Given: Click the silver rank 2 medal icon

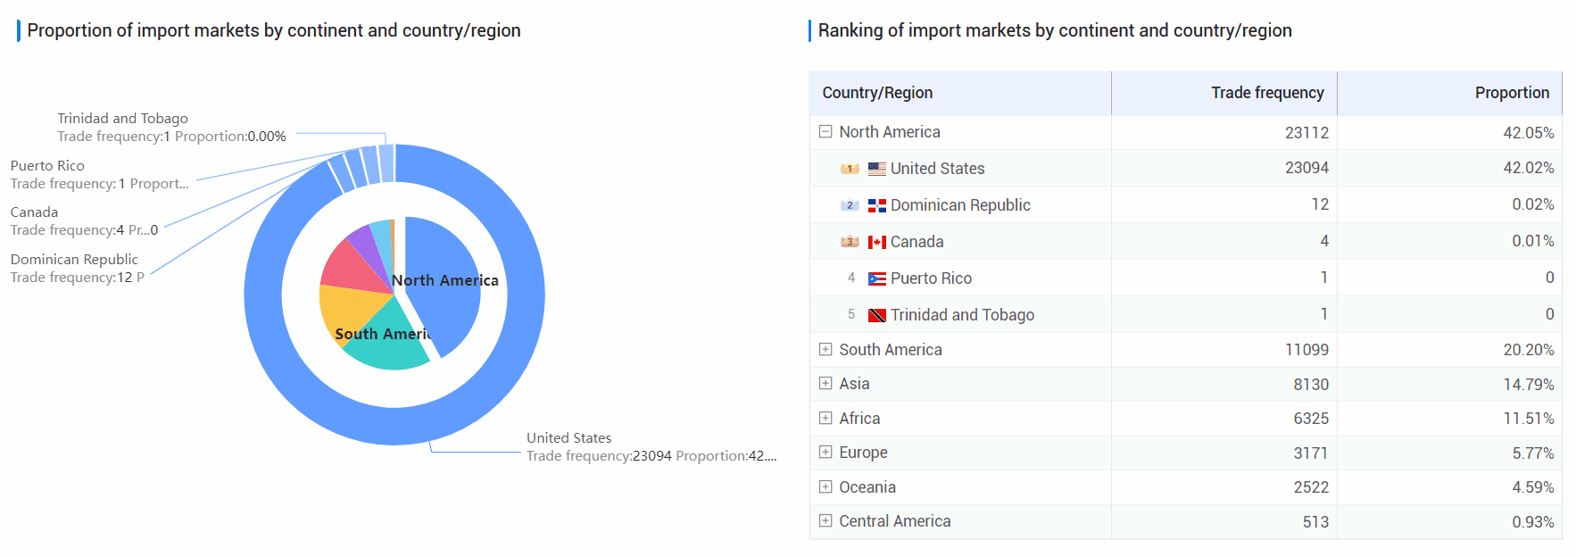Looking at the screenshot, I should pyautogui.click(x=850, y=205).
